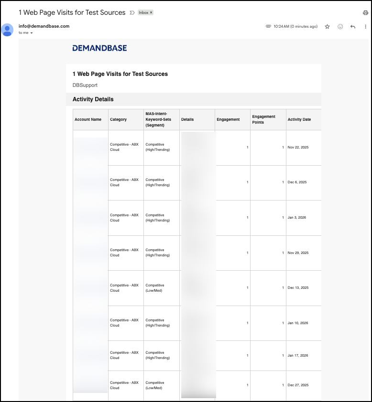Click the 10:24 AM timestamp
The width and height of the screenshot is (372, 402).
click(295, 26)
